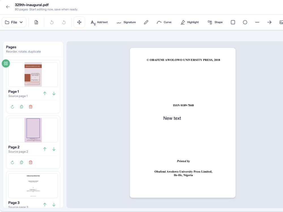Undo the last action
The image size is (283, 212).
[52, 22]
